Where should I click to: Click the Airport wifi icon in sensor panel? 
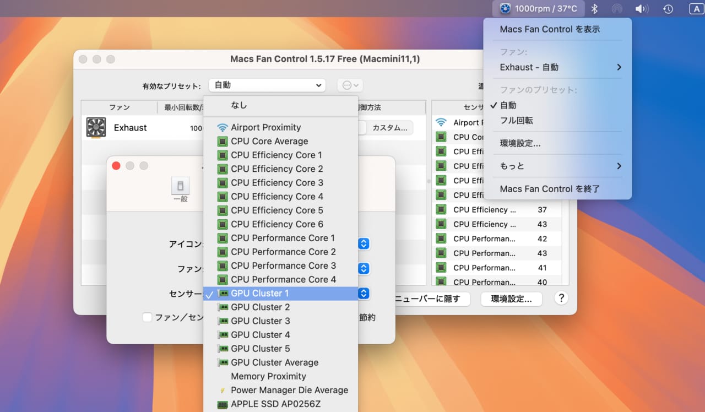point(441,122)
